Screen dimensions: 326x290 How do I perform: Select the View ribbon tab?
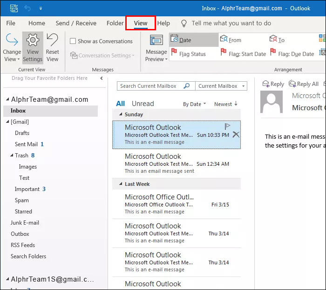[141, 23]
